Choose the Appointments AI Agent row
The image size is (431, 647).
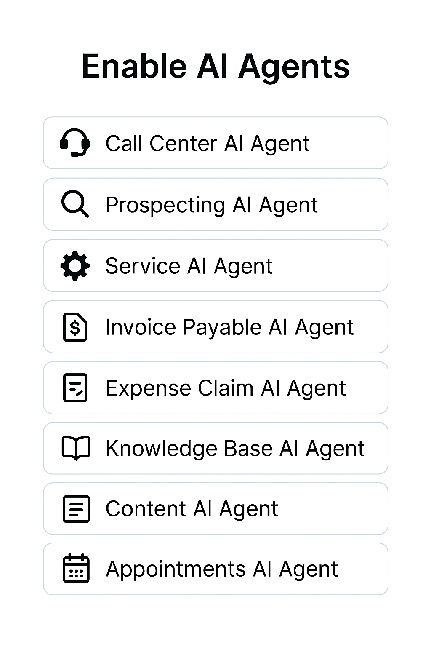215,569
